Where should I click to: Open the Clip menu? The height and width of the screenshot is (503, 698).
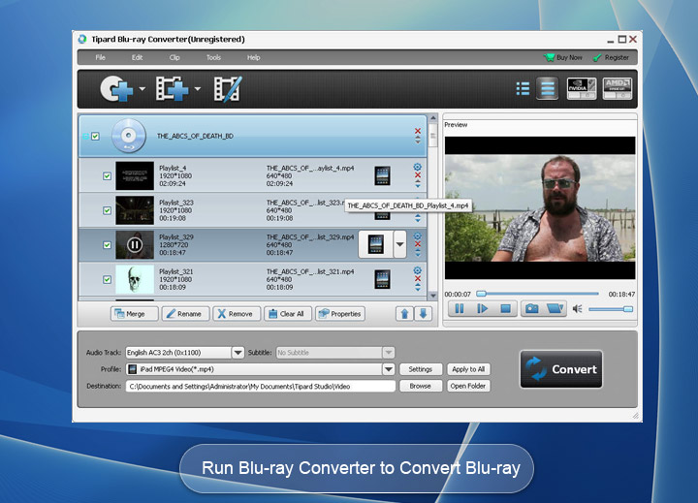pos(174,57)
